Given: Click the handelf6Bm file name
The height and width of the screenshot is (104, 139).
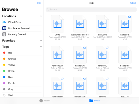Looking at the screenshot, I should (x=57, y=96).
